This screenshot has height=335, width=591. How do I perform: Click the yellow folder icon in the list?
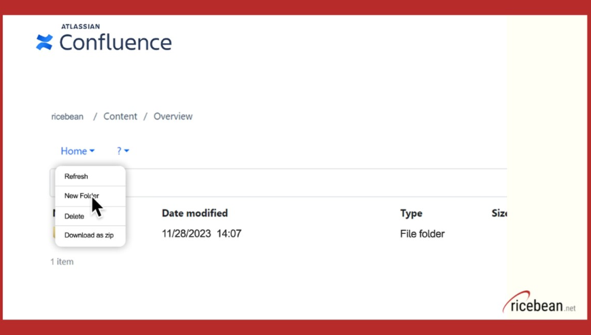pos(54,234)
